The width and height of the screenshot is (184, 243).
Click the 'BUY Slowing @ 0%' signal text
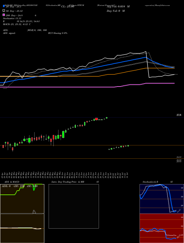58,33
